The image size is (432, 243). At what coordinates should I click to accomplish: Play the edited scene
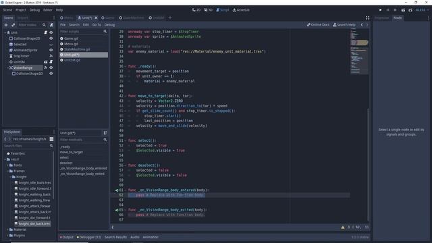[403, 10]
